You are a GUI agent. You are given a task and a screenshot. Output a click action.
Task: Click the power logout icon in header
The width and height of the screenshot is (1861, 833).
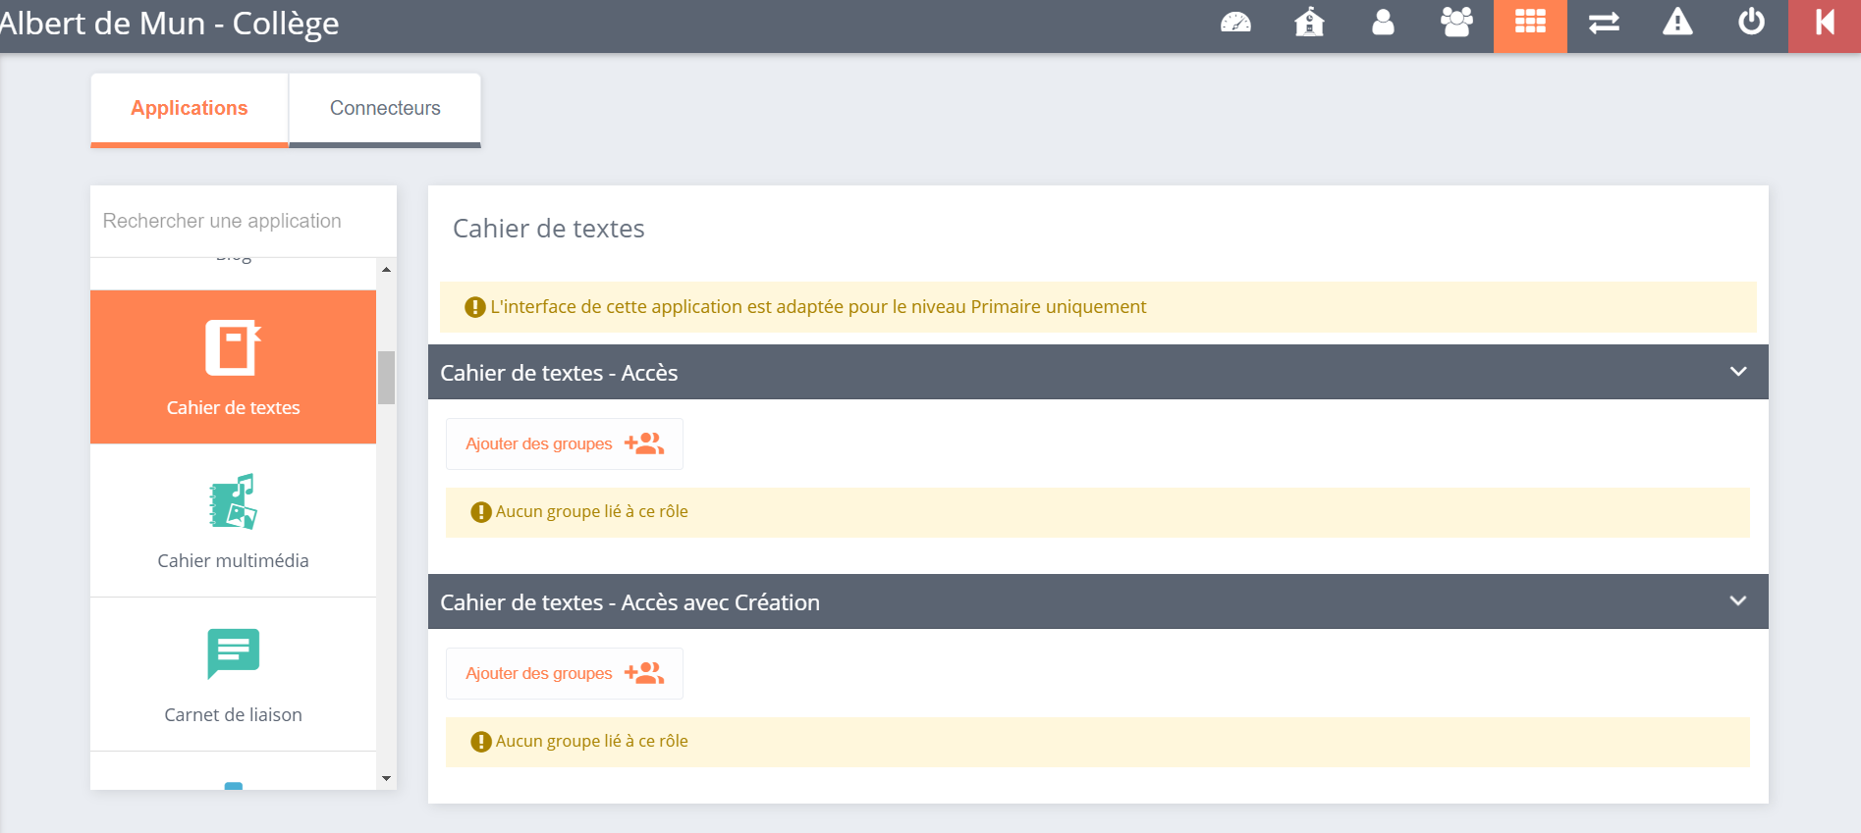pyautogui.click(x=1751, y=22)
